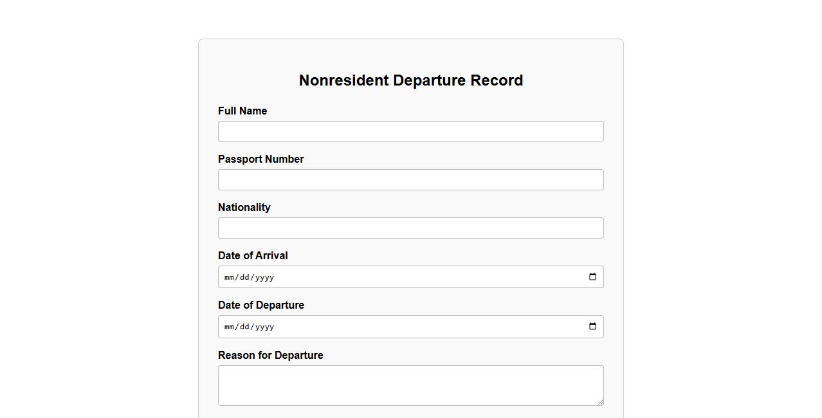822x418 pixels.
Task: Click the "Full Name" label text
Action: 242,111
